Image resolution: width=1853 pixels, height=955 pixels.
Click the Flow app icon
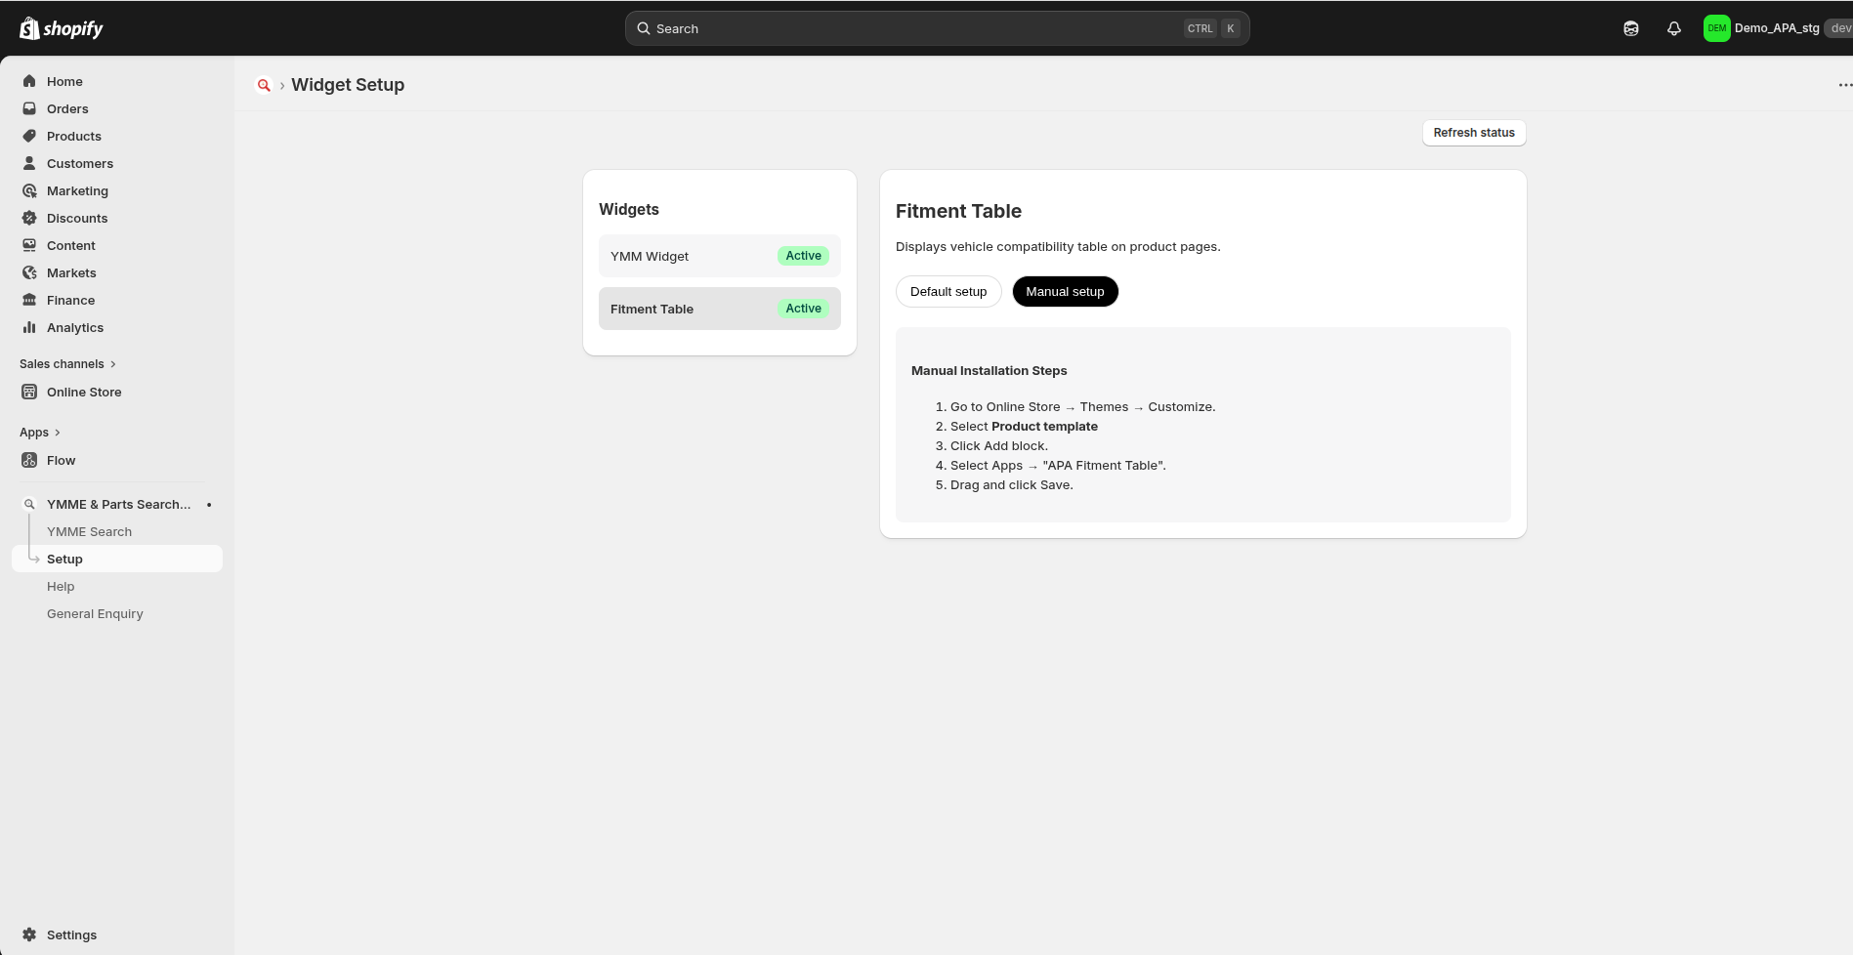point(29,460)
